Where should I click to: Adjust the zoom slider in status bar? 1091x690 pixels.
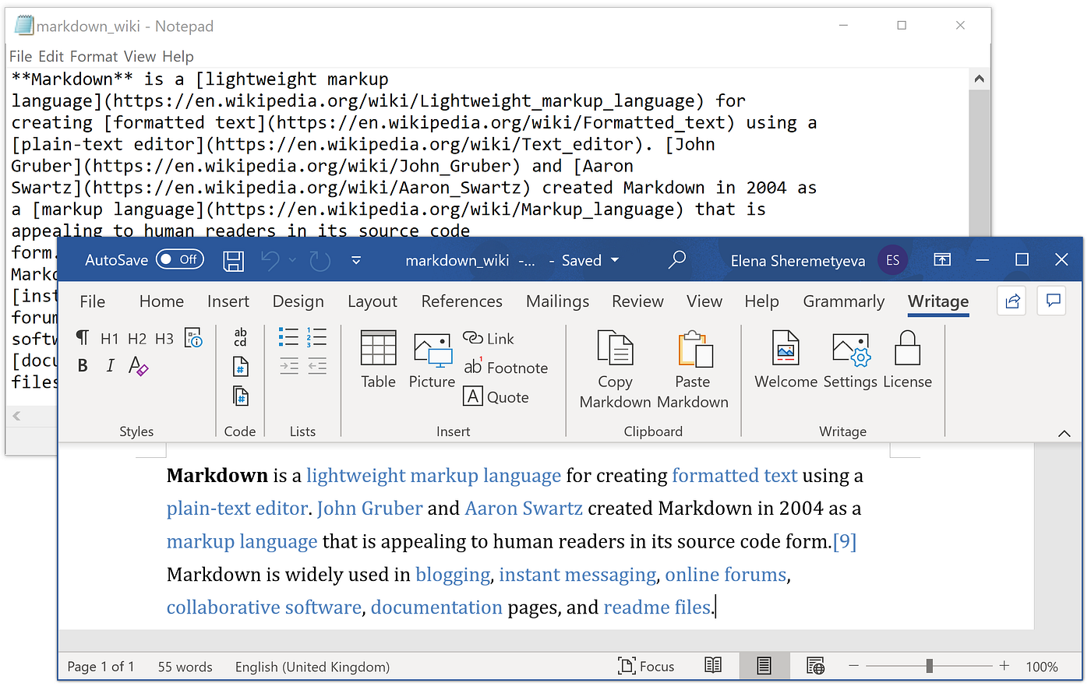point(929,666)
